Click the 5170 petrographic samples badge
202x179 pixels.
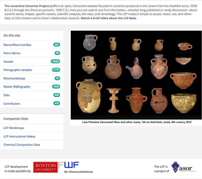coord(56,70)
